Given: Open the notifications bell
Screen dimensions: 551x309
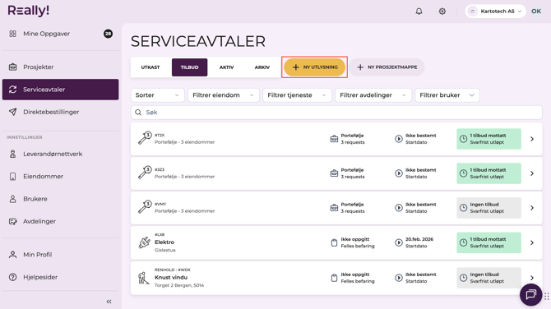Looking at the screenshot, I should [419, 12].
